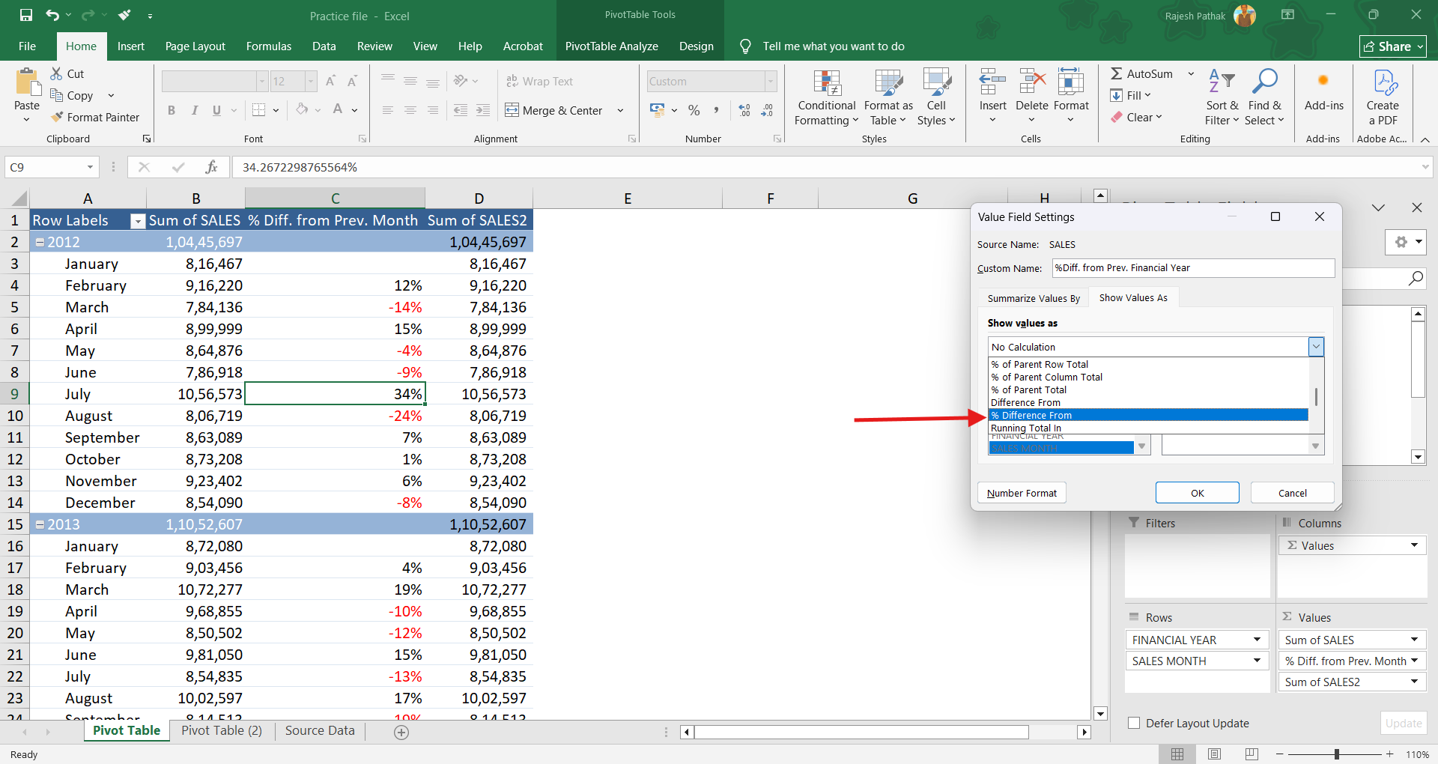Expand the FINANCIAL YEAR field dropdown in Rows
The height and width of the screenshot is (764, 1438).
click(1257, 640)
